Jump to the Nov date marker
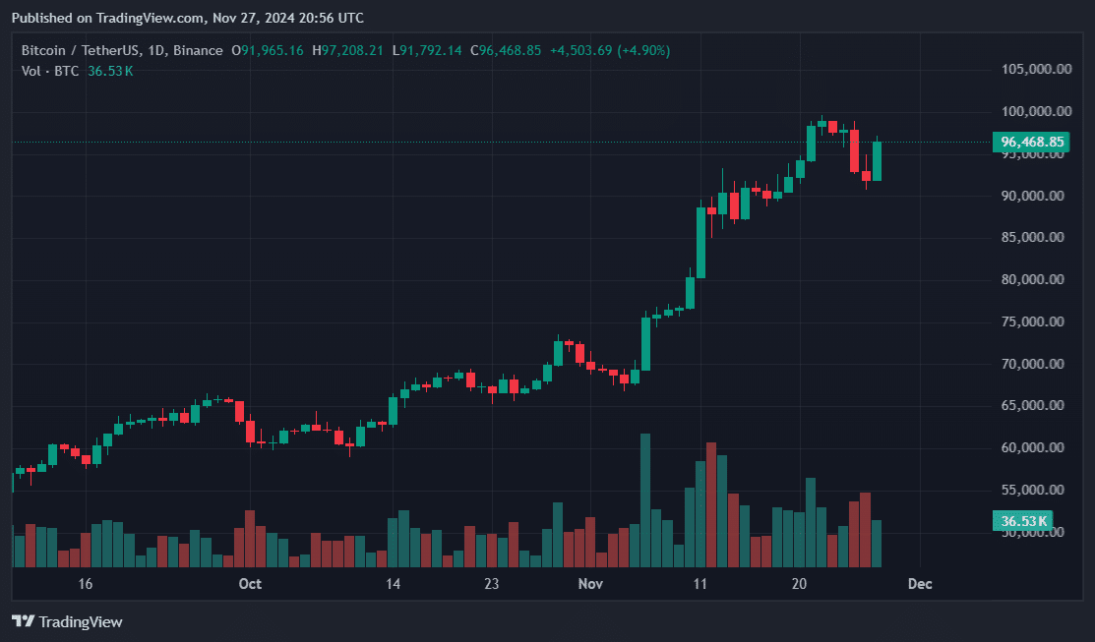Image resolution: width=1095 pixels, height=642 pixels. pyautogui.click(x=590, y=584)
